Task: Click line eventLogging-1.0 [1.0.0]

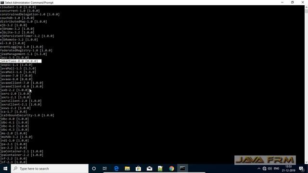Action: pyautogui.click(x=22, y=47)
